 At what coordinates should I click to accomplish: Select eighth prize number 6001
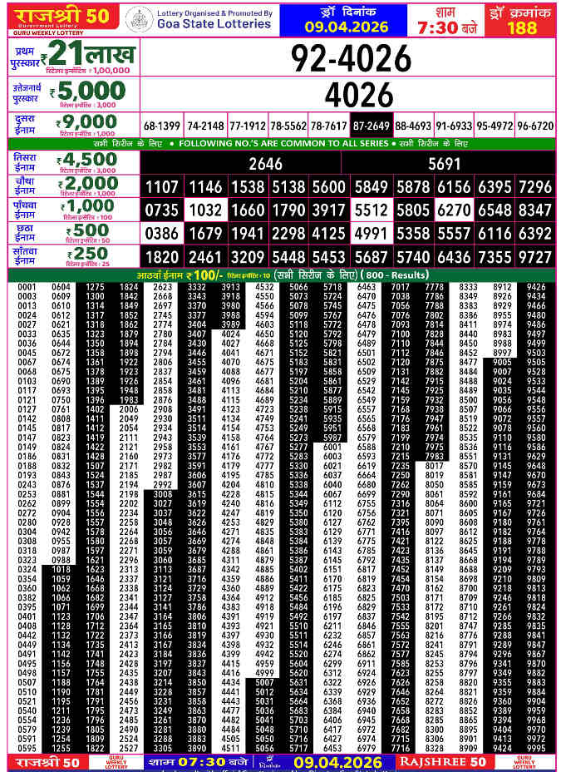click(x=332, y=447)
